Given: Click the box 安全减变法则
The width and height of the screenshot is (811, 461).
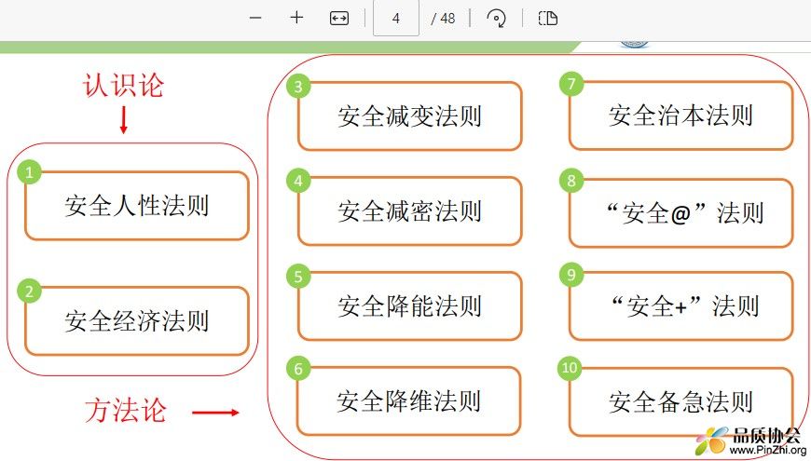Looking at the screenshot, I should 409,116.
